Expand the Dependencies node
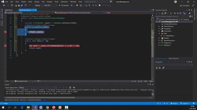The height and width of the screenshot is (110, 197). 159,26
